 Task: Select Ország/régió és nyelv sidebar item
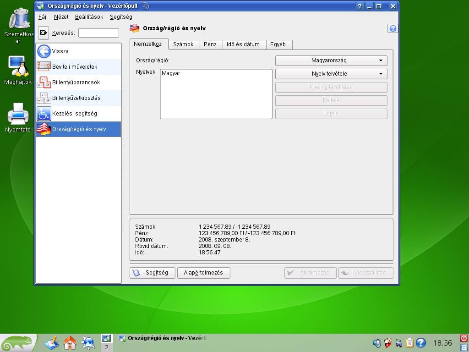pos(78,129)
